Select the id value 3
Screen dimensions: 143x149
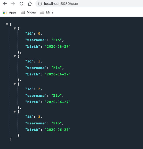pyautogui.click(x=39, y=117)
